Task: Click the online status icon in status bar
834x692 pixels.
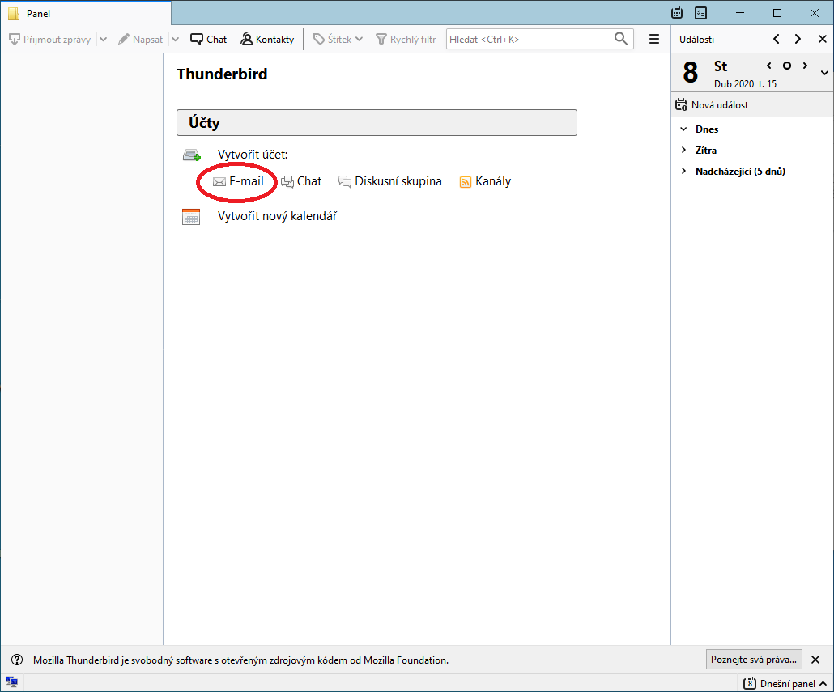Action: pos(11,682)
